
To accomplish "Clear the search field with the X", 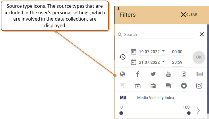I will [202, 34].
